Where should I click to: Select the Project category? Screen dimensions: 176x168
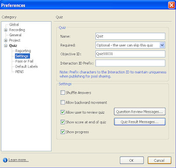[15, 40]
